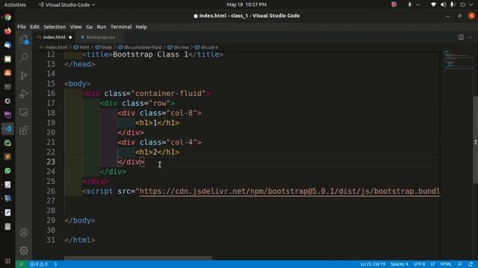The image size is (478, 268).
Task: Click the volume indicator in top bar
Action: (443, 4)
